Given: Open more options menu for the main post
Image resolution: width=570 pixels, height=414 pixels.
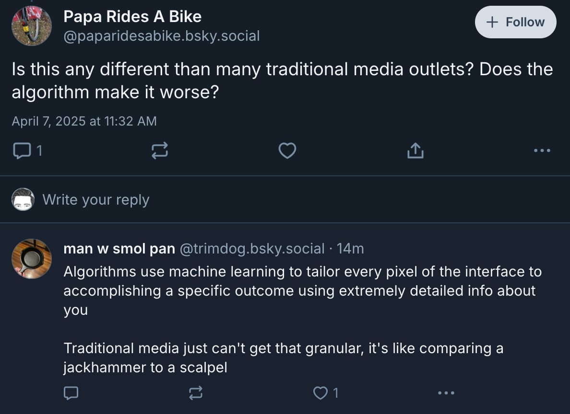Looking at the screenshot, I should pyautogui.click(x=542, y=151).
